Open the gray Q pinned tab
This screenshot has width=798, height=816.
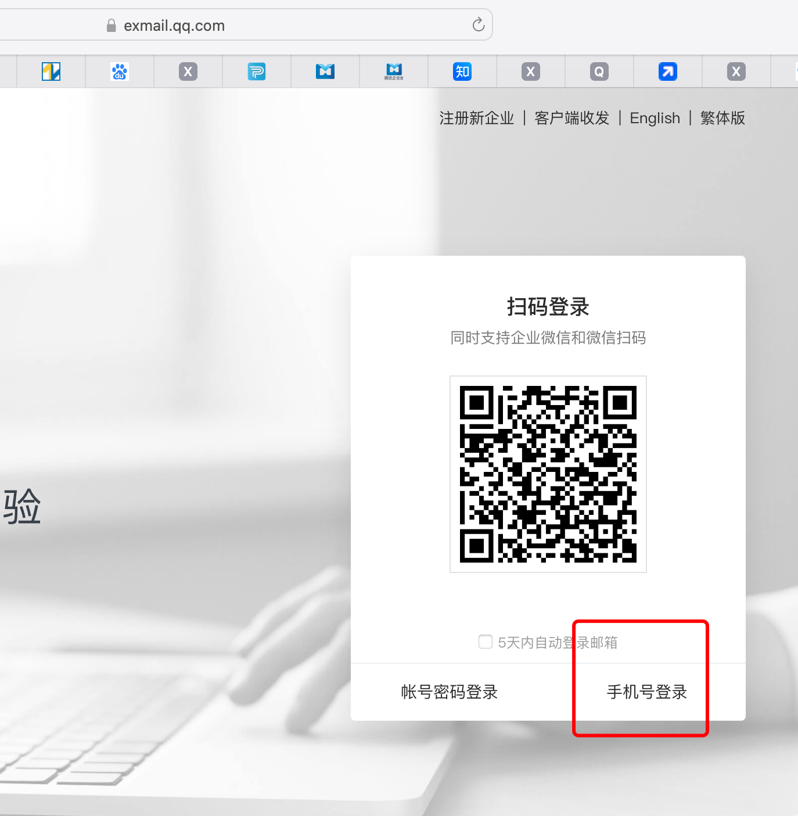(x=599, y=71)
